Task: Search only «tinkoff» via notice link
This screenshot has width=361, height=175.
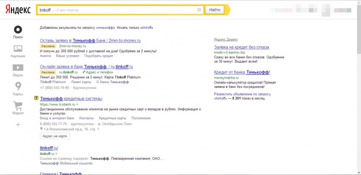Action: 147,28
